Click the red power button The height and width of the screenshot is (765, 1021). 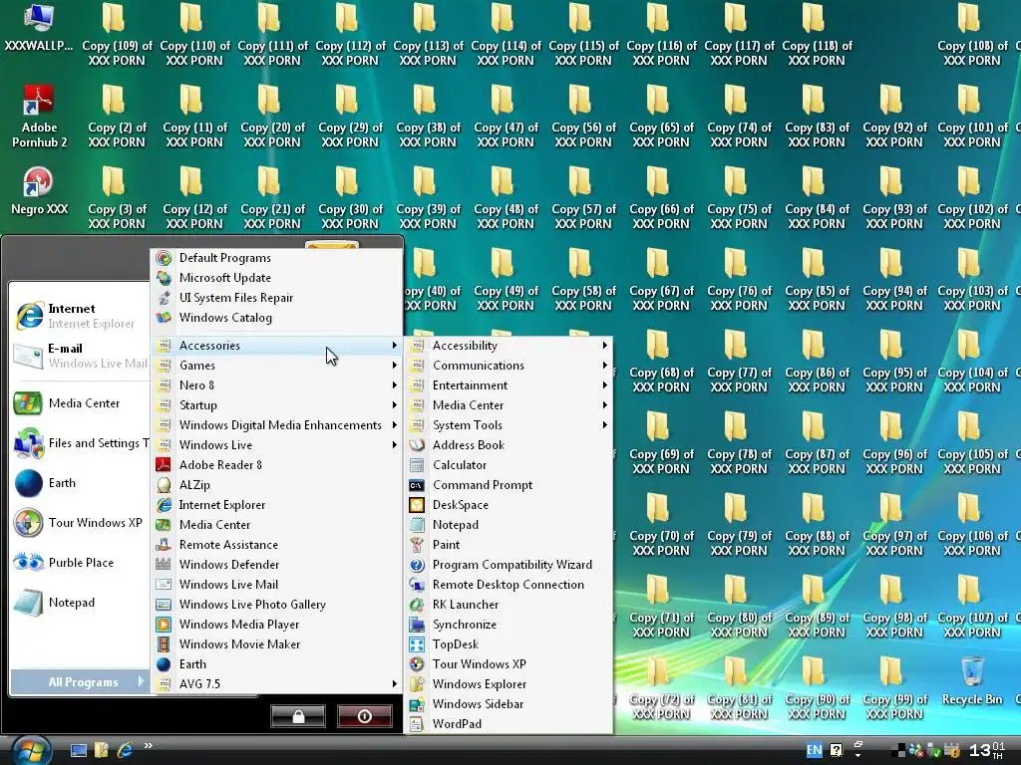pos(365,716)
